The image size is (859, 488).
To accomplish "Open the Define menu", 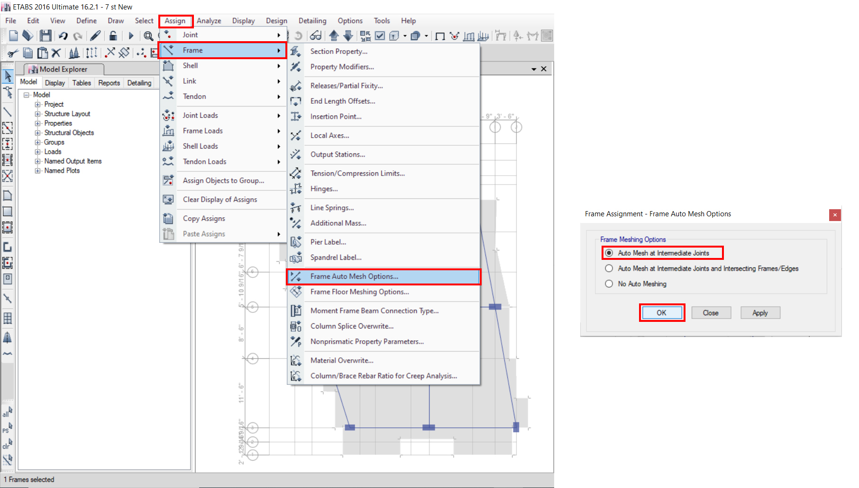I will 86,20.
